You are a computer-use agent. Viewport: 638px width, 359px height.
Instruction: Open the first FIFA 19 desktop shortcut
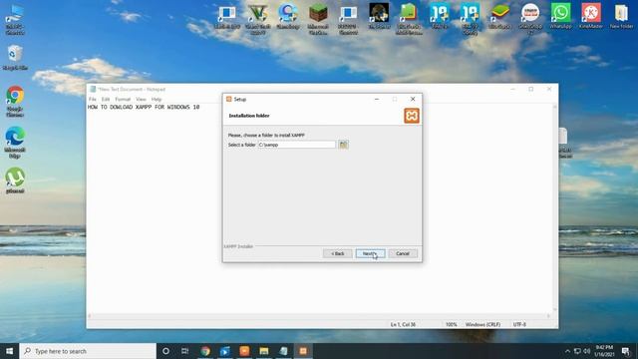(440, 16)
